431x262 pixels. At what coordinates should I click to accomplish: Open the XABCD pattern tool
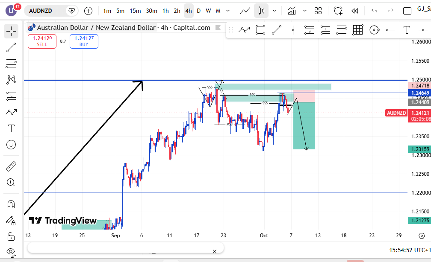pyautogui.click(x=11, y=79)
